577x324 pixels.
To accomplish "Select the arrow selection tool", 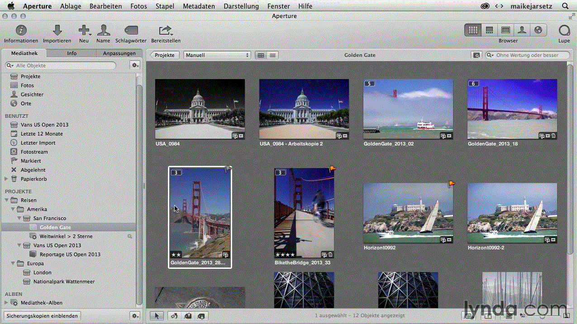I will [x=157, y=316].
